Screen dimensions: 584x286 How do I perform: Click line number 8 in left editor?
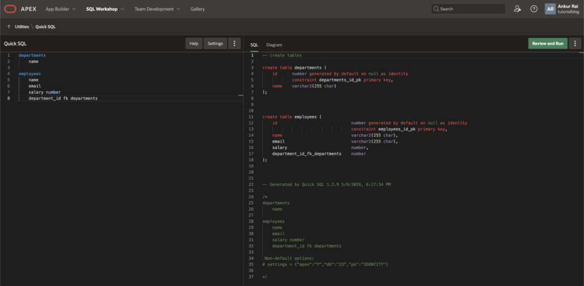pyautogui.click(x=8, y=98)
